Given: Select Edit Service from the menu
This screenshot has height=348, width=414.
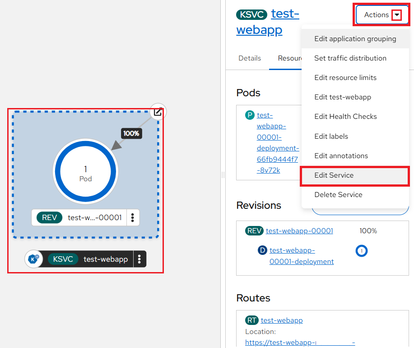Looking at the screenshot, I should pos(334,175).
